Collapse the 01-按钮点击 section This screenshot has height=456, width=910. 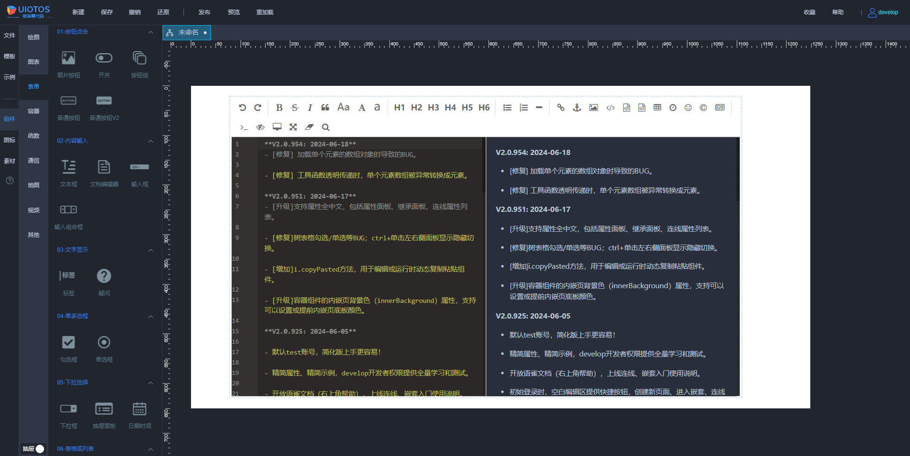click(151, 32)
